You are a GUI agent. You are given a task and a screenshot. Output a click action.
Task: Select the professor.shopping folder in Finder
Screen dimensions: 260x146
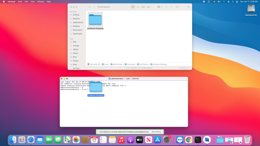[x=95, y=21]
